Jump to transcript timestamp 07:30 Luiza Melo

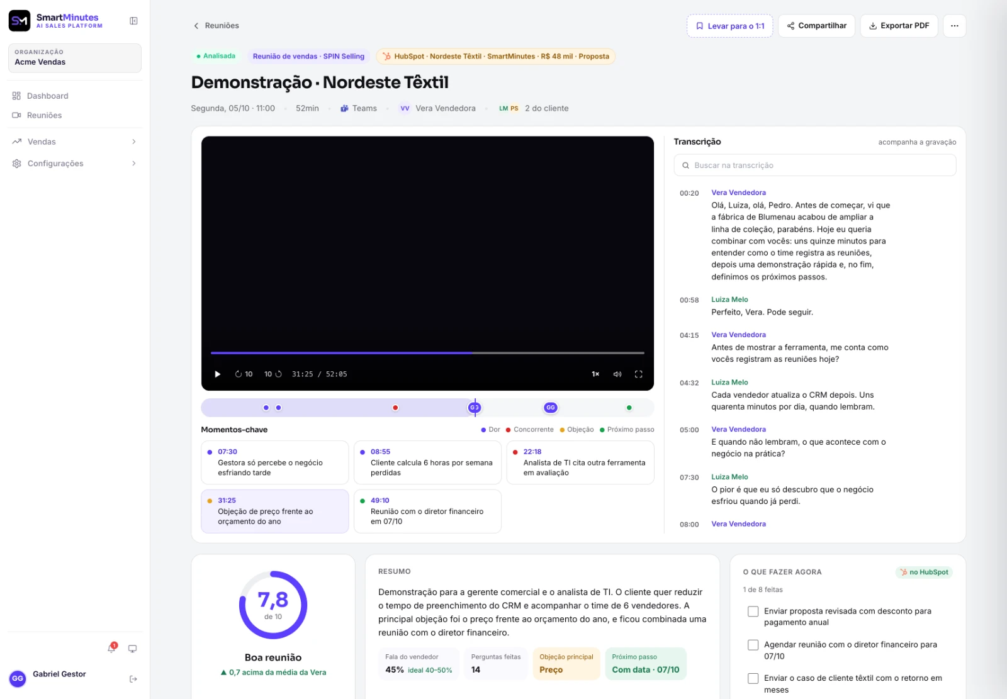pyautogui.click(x=689, y=478)
